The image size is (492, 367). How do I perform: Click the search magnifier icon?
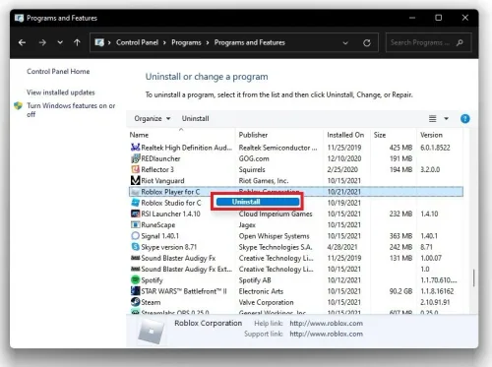coord(460,42)
